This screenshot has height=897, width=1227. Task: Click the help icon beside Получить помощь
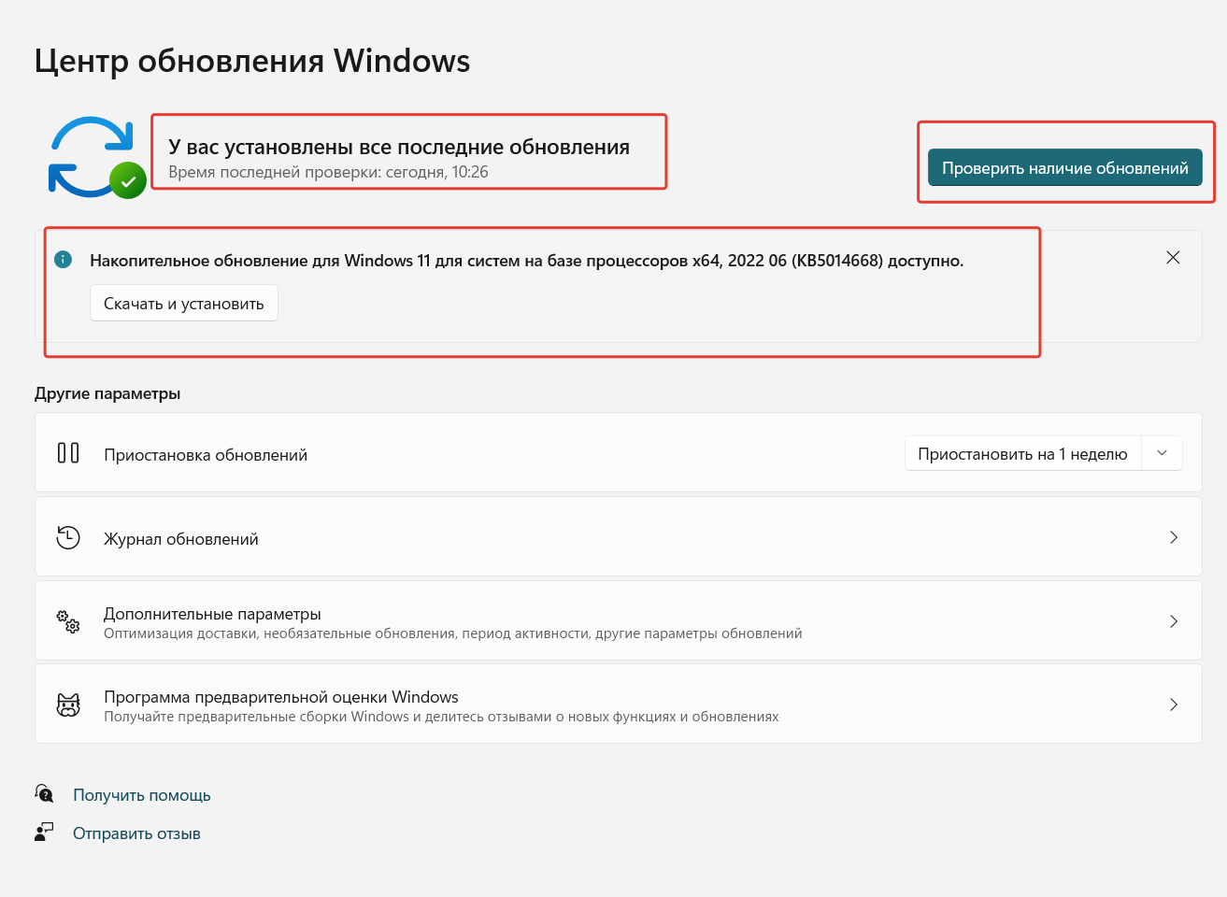point(44,793)
